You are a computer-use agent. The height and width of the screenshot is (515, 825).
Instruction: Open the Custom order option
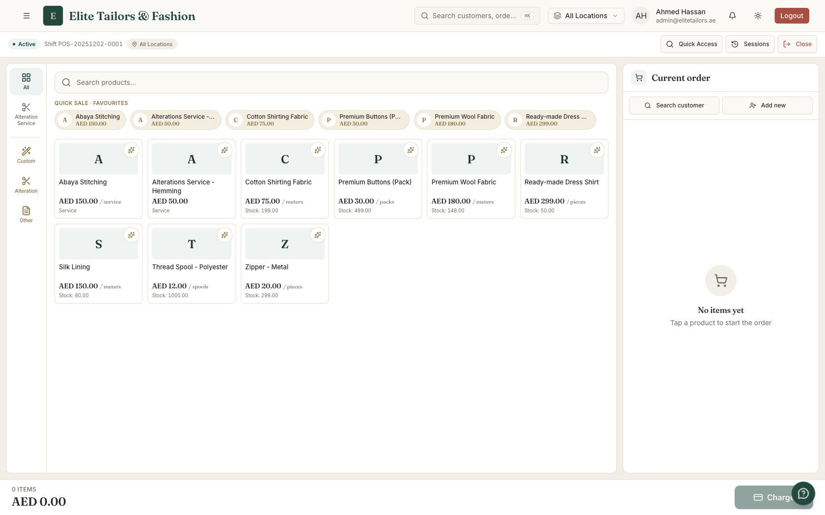(x=26, y=155)
